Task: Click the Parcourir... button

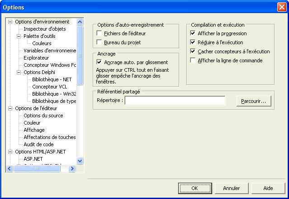Action: pos(254,101)
